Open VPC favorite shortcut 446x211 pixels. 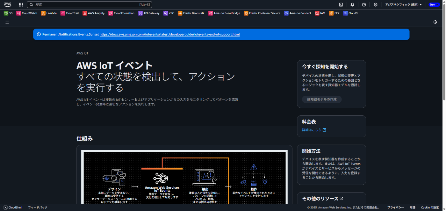(x=169, y=13)
